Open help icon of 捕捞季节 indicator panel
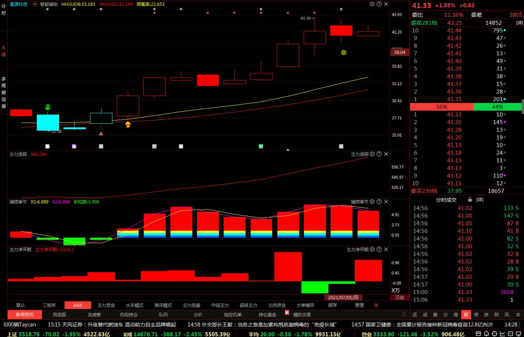524x337 pixels. click(379, 202)
